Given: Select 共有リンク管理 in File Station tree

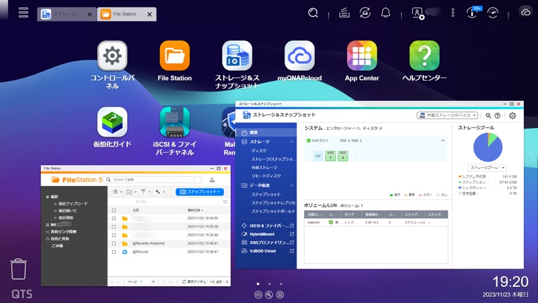Looking at the screenshot, I should pos(63,232).
